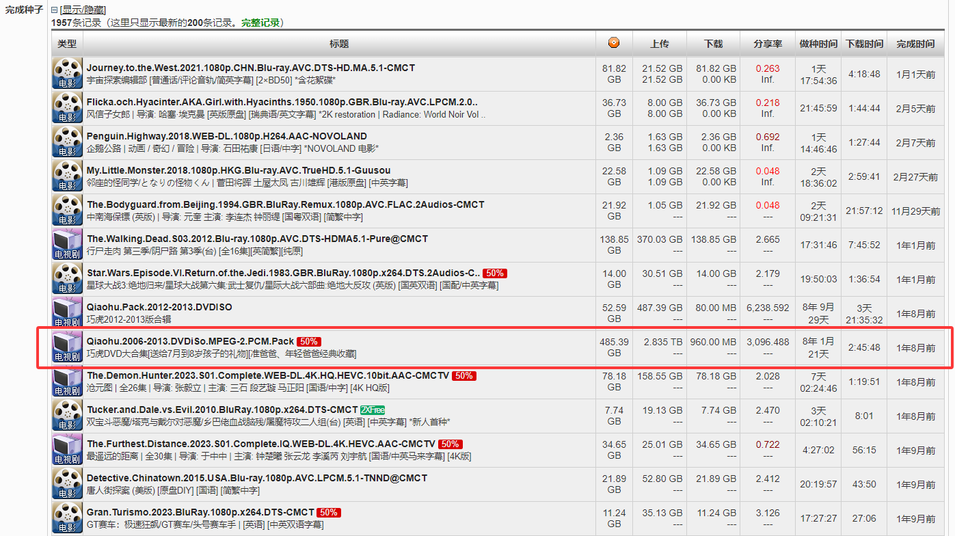Collapse the completed torrents section minus box
Screen dimensions: 955x536
(x=55, y=10)
